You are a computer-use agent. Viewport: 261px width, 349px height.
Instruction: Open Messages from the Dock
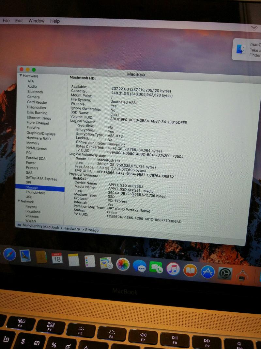click(x=140, y=266)
